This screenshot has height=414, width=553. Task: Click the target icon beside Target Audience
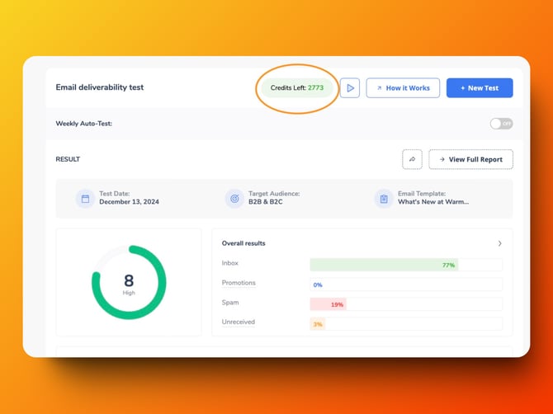tap(234, 199)
